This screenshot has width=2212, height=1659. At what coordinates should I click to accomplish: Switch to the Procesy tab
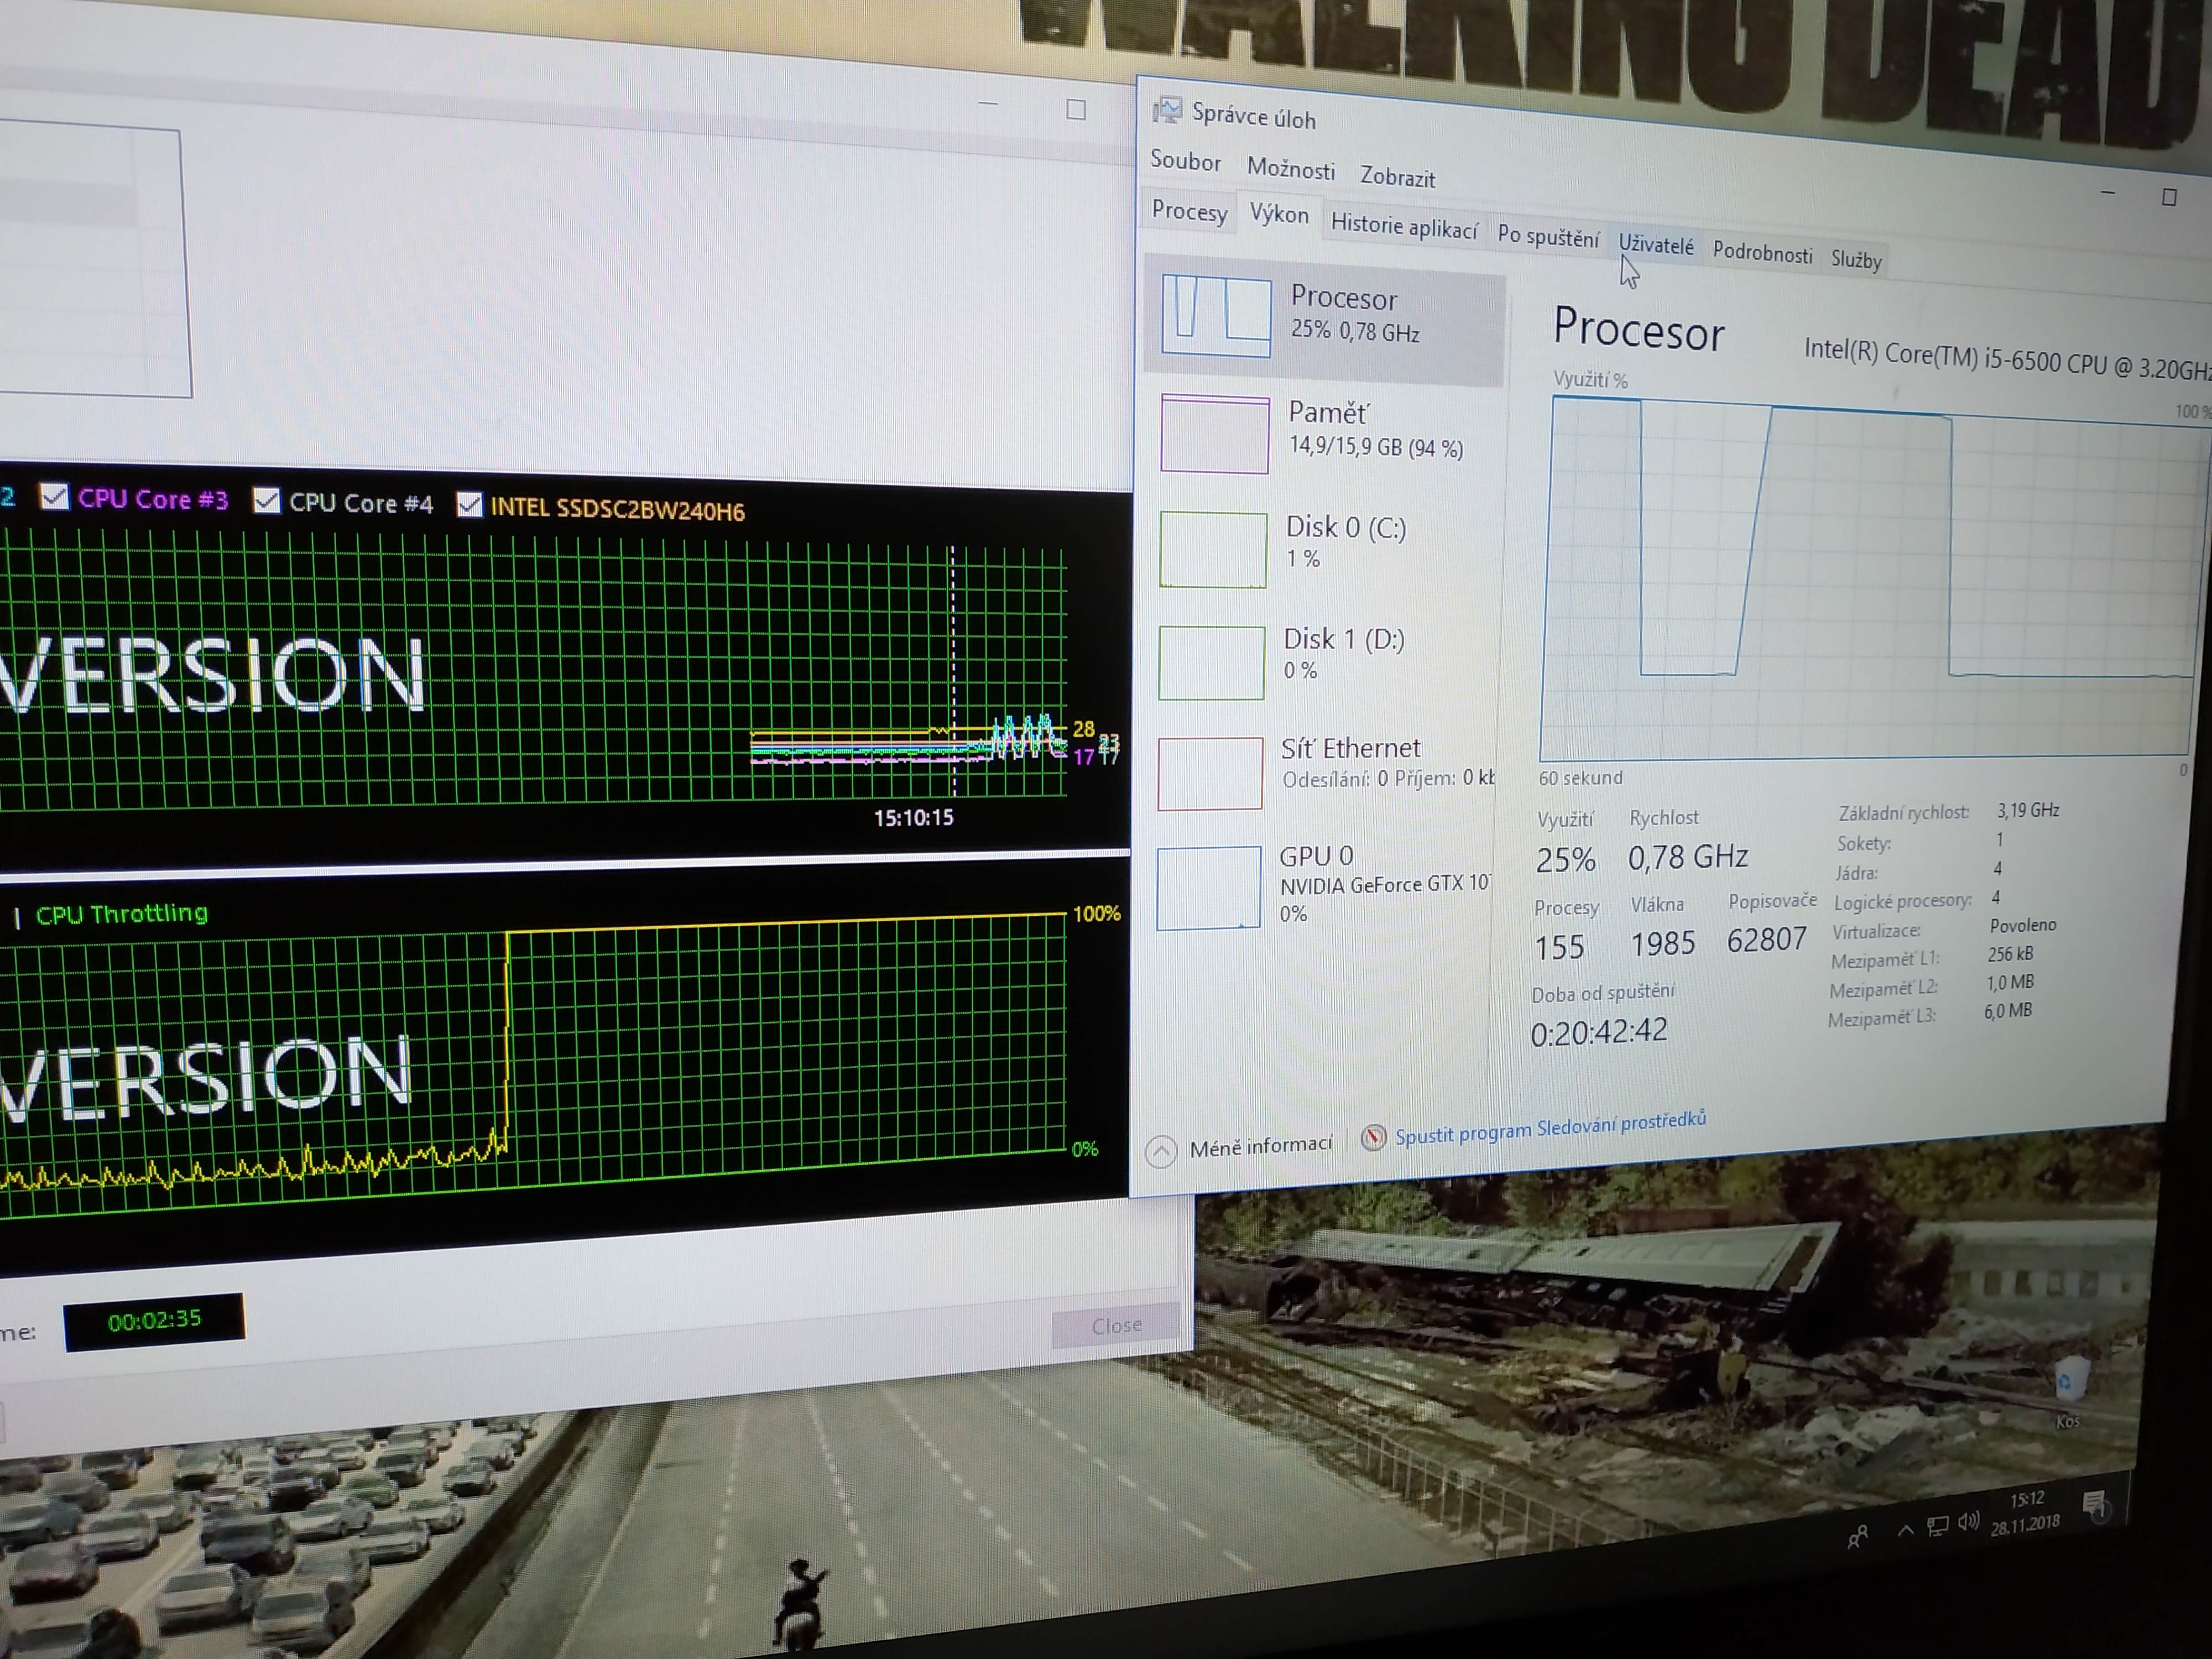coord(1189,211)
